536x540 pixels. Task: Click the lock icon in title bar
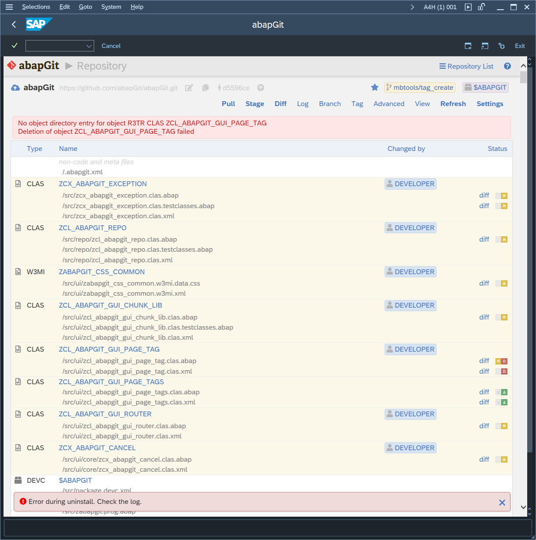coord(481,7)
